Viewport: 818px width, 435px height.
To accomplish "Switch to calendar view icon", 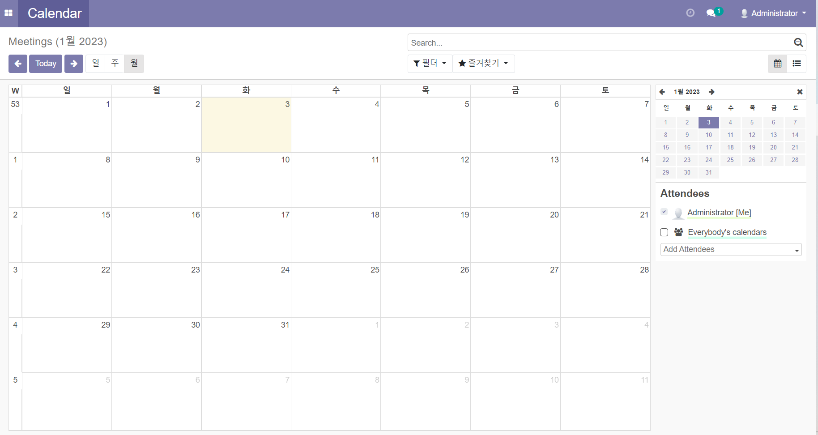I will (x=777, y=64).
